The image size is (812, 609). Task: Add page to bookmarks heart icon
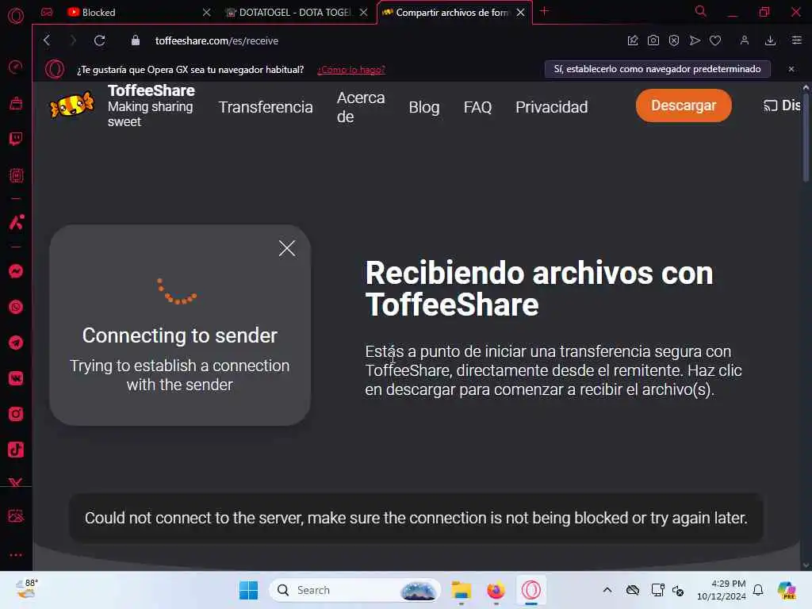[715, 40]
